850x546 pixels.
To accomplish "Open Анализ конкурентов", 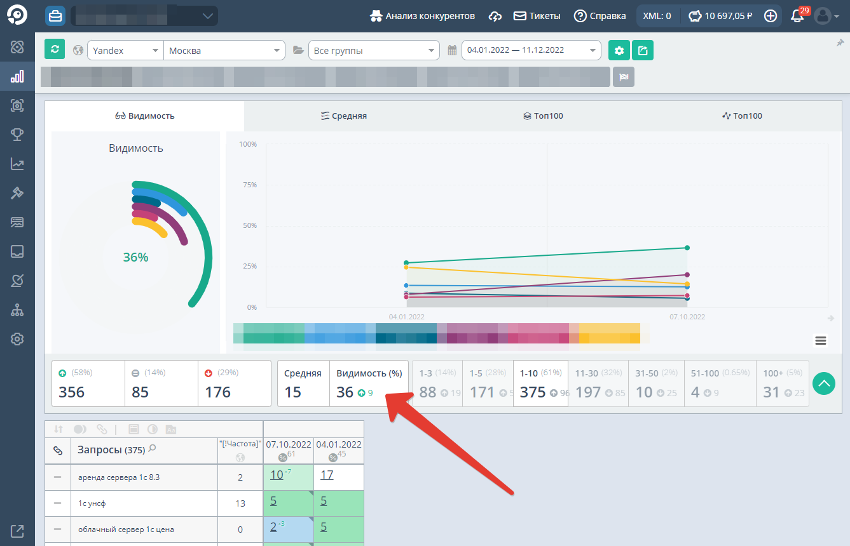I will (x=423, y=16).
